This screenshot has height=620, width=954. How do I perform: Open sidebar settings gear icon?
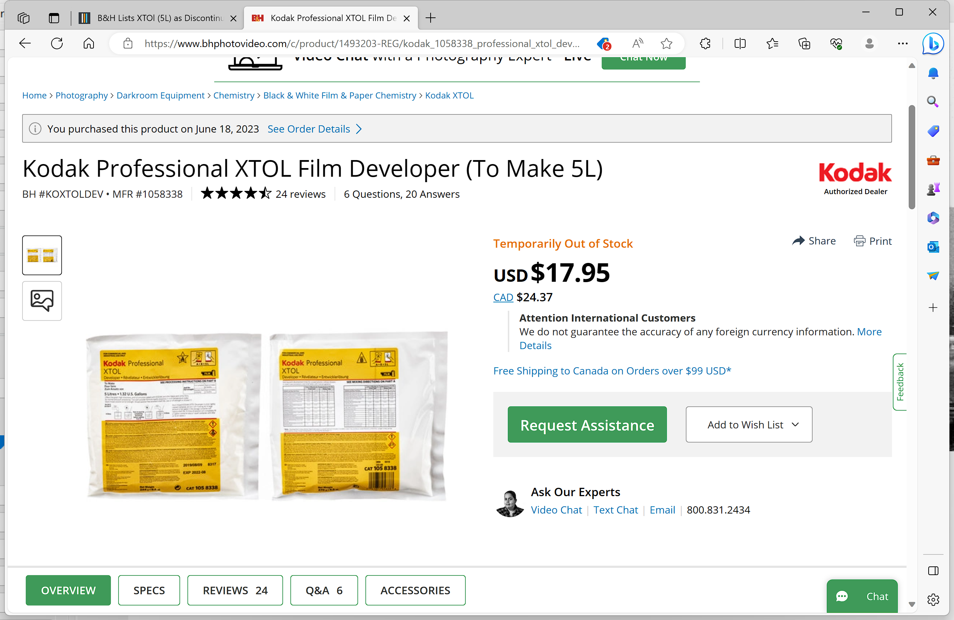click(x=933, y=600)
